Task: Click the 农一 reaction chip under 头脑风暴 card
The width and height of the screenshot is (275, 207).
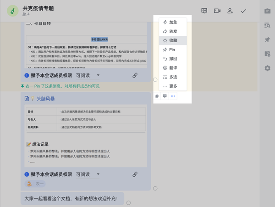Action: [x=35, y=184]
